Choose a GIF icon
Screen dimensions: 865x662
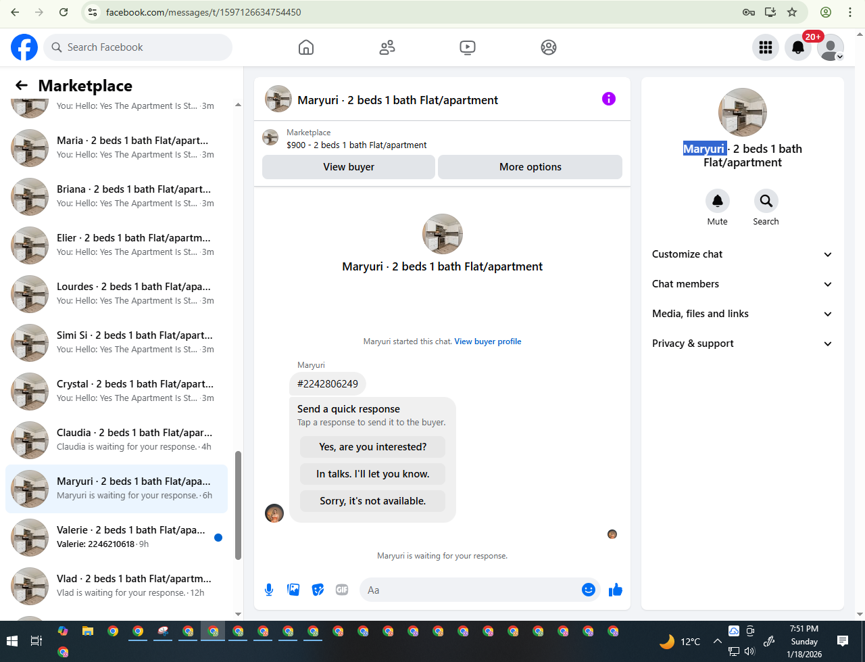(x=342, y=590)
